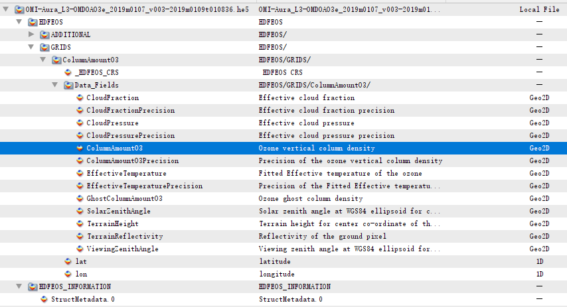
Task: Click the folder icon next to HDFEOS_INFORMATION
Action: [33, 287]
